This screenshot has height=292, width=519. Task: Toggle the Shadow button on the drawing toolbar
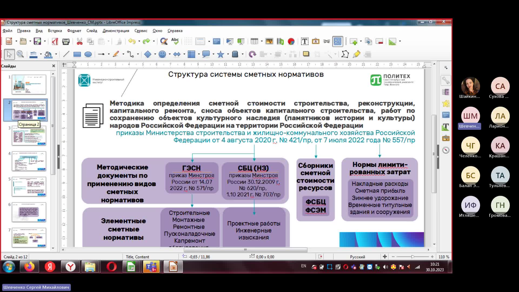point(306,54)
